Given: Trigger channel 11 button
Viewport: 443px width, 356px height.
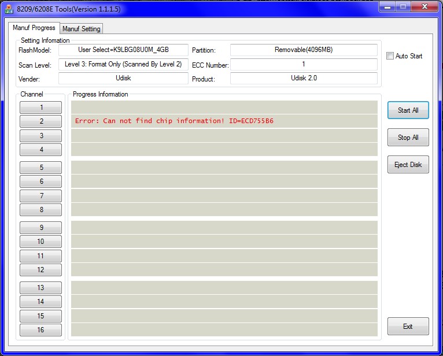Looking at the screenshot, I should click(x=40, y=256).
